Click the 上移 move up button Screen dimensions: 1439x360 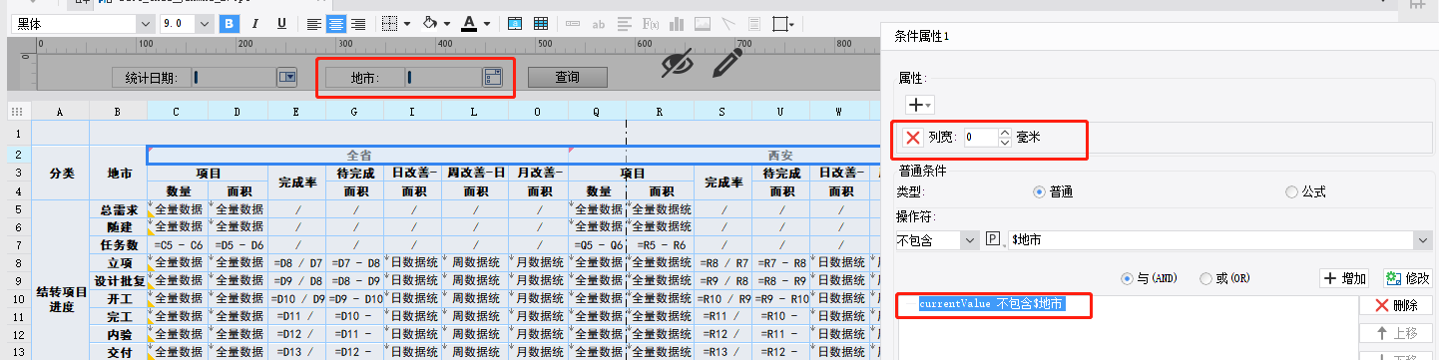[1396, 334]
